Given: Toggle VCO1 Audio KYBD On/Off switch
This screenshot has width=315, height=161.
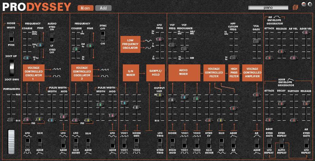Looking at the screenshot, I should click(52, 37).
